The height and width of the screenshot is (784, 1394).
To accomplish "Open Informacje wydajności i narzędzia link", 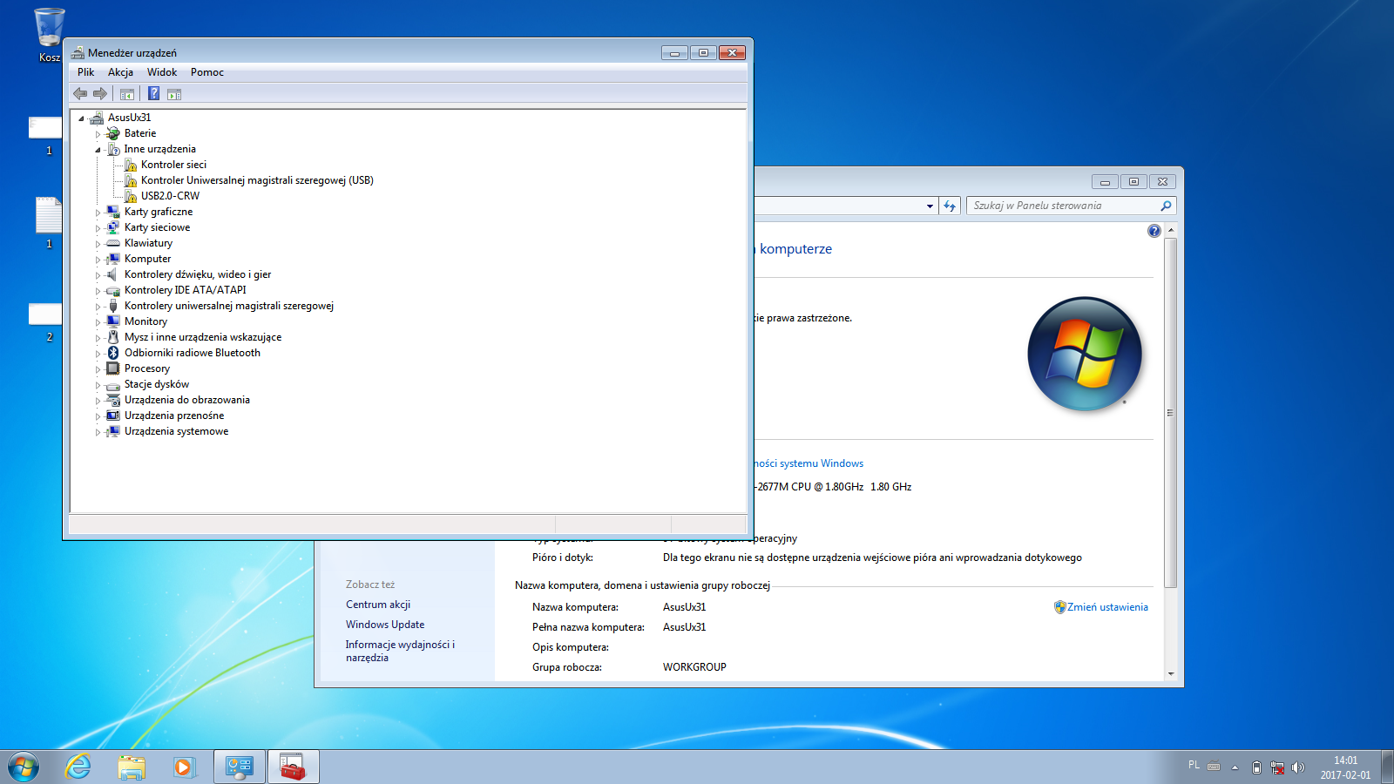I will (400, 651).
